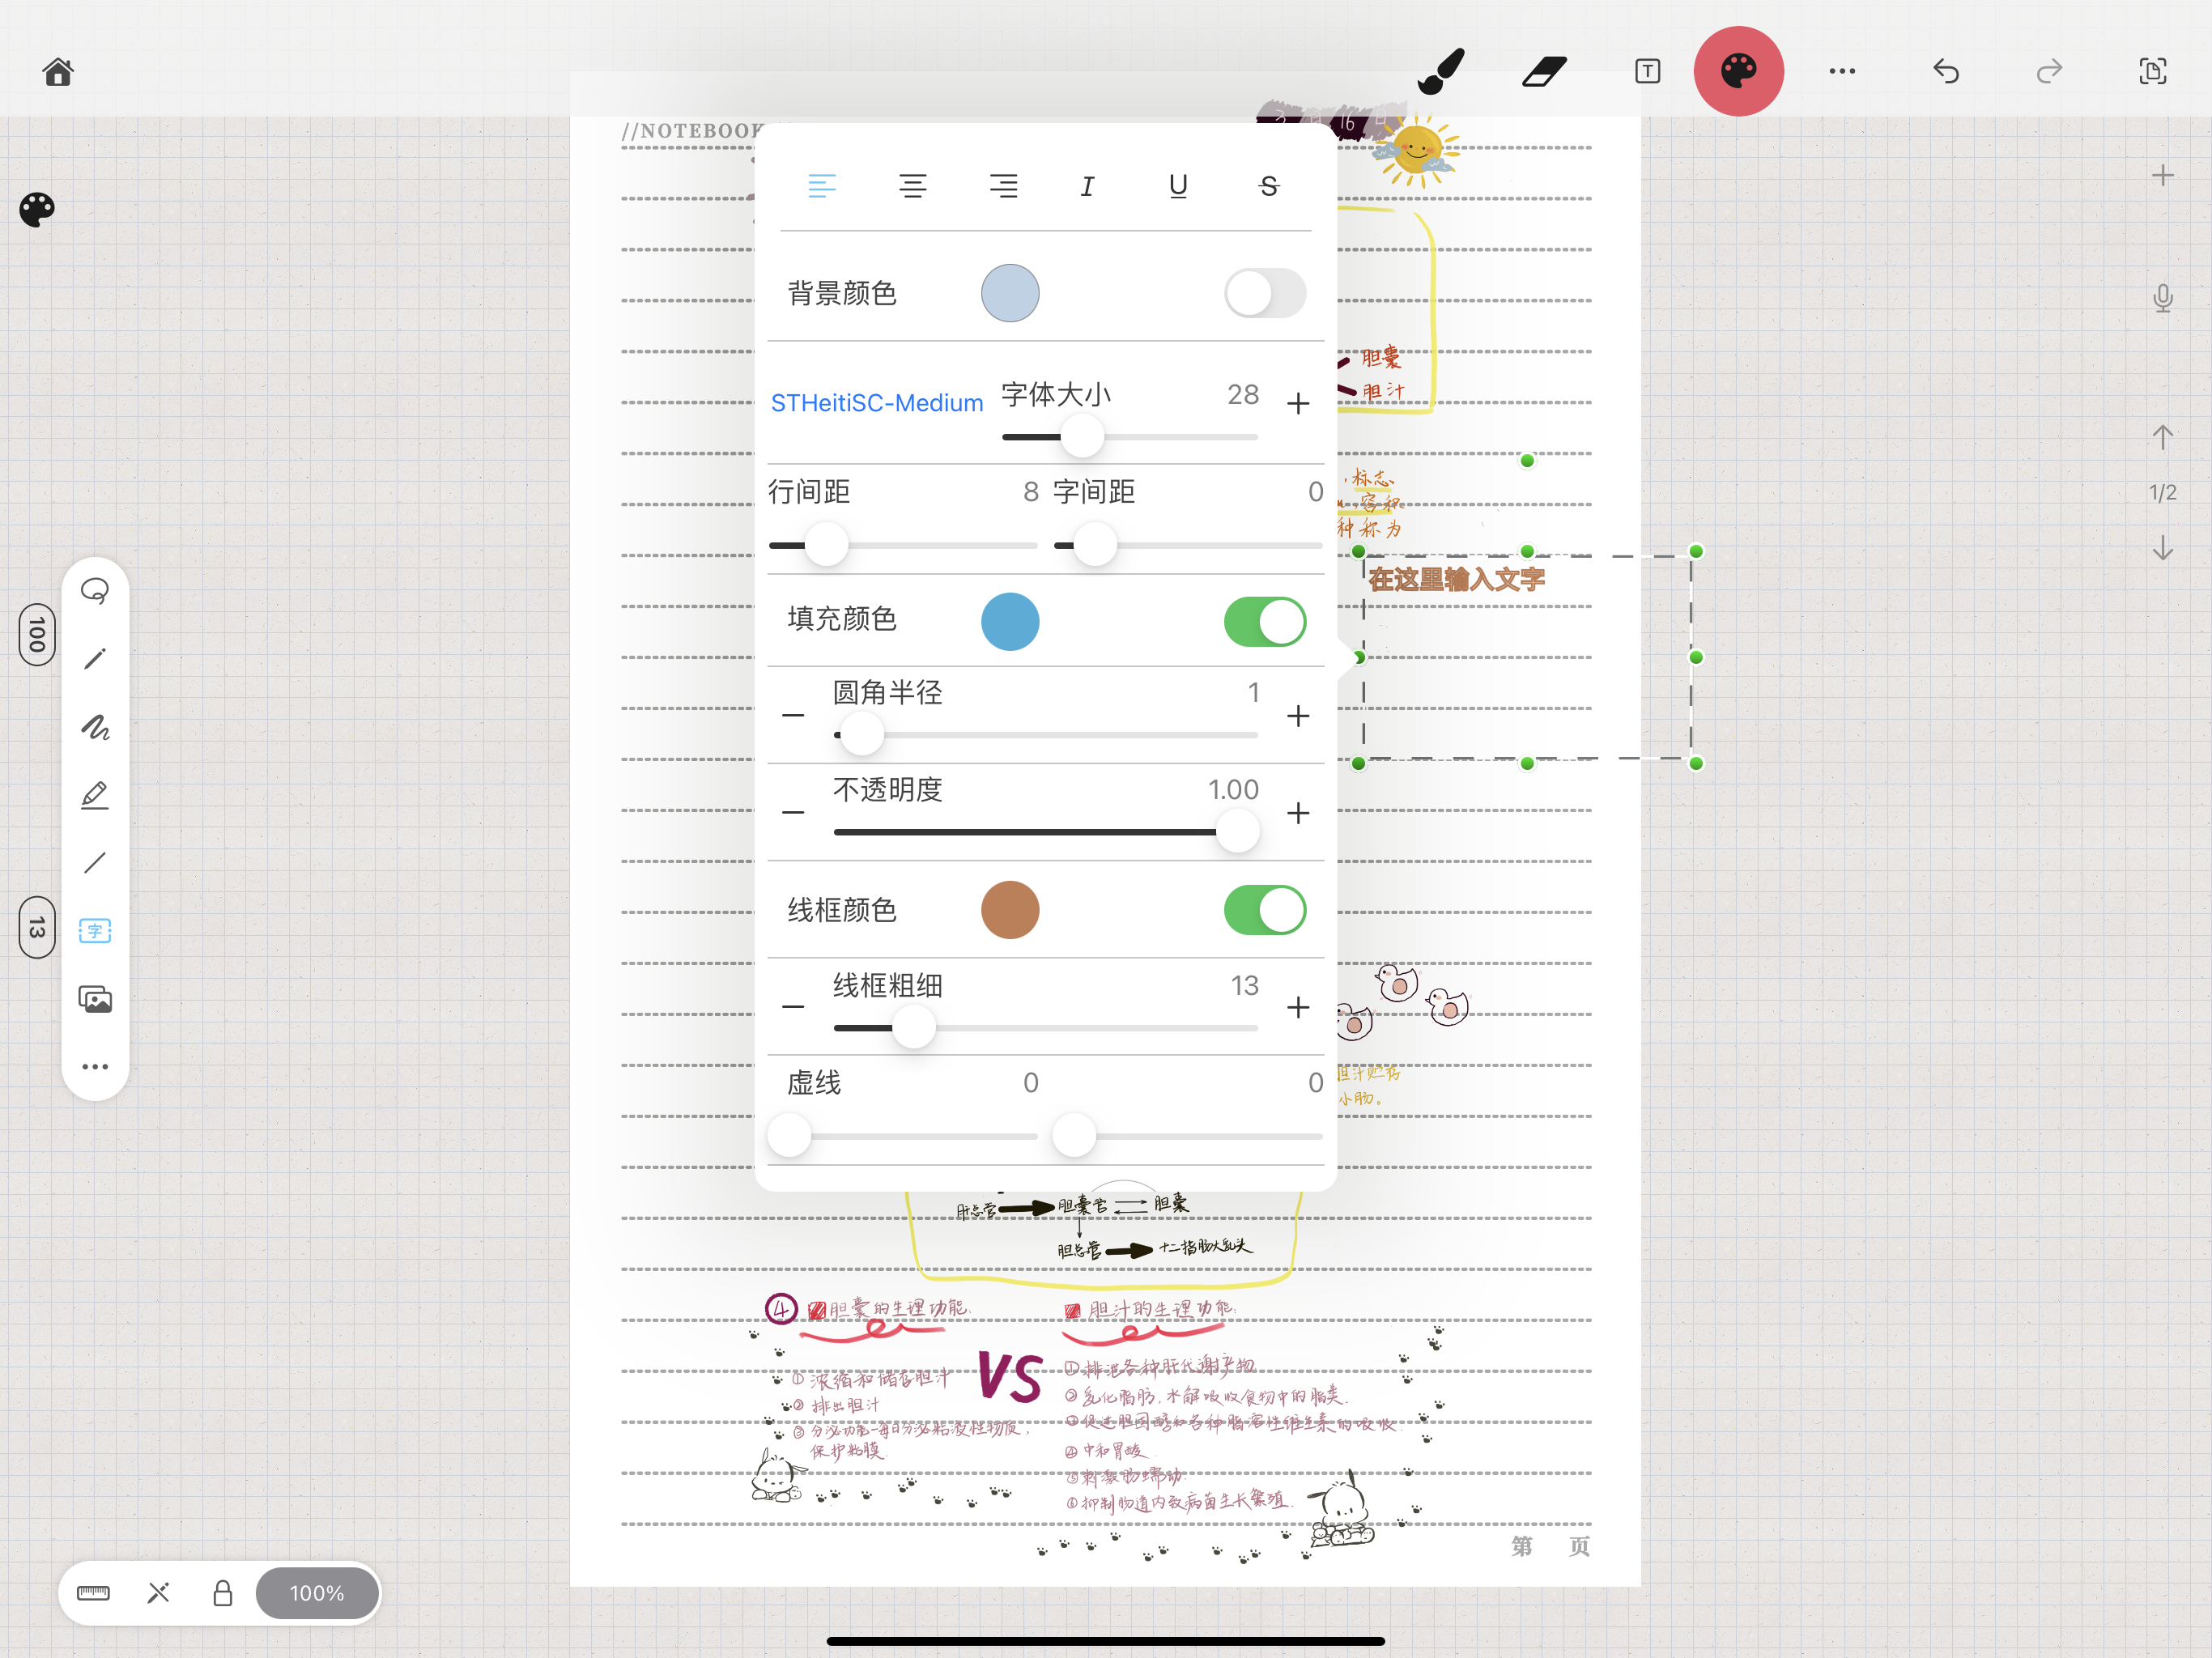Enable the 背景颜色 background color switch
Image resolution: width=2212 pixels, height=1658 pixels.
(1264, 294)
